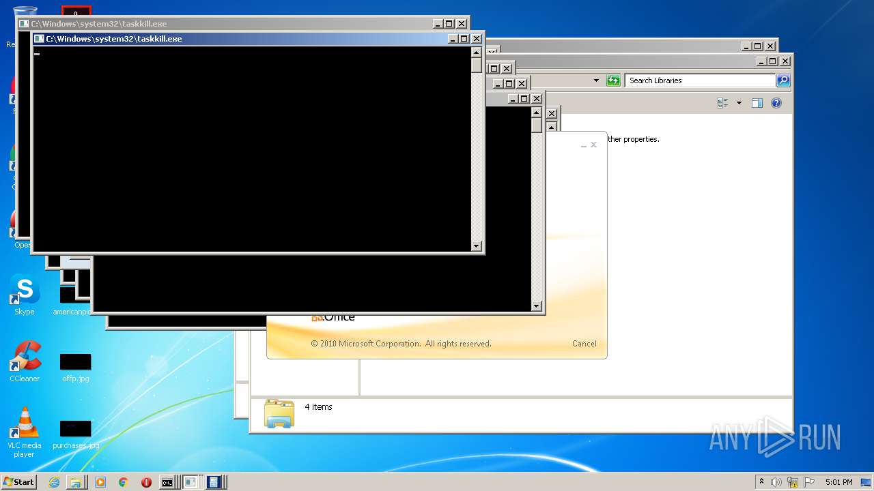Click the taskbar window icon beside the command prompt
Image resolution: width=874 pixels, height=491 pixels.
click(191, 482)
